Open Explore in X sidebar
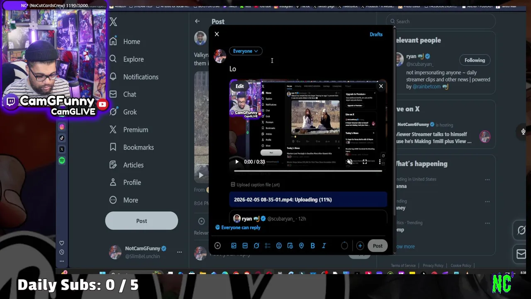Image resolution: width=531 pixels, height=299 pixels. pos(127,59)
